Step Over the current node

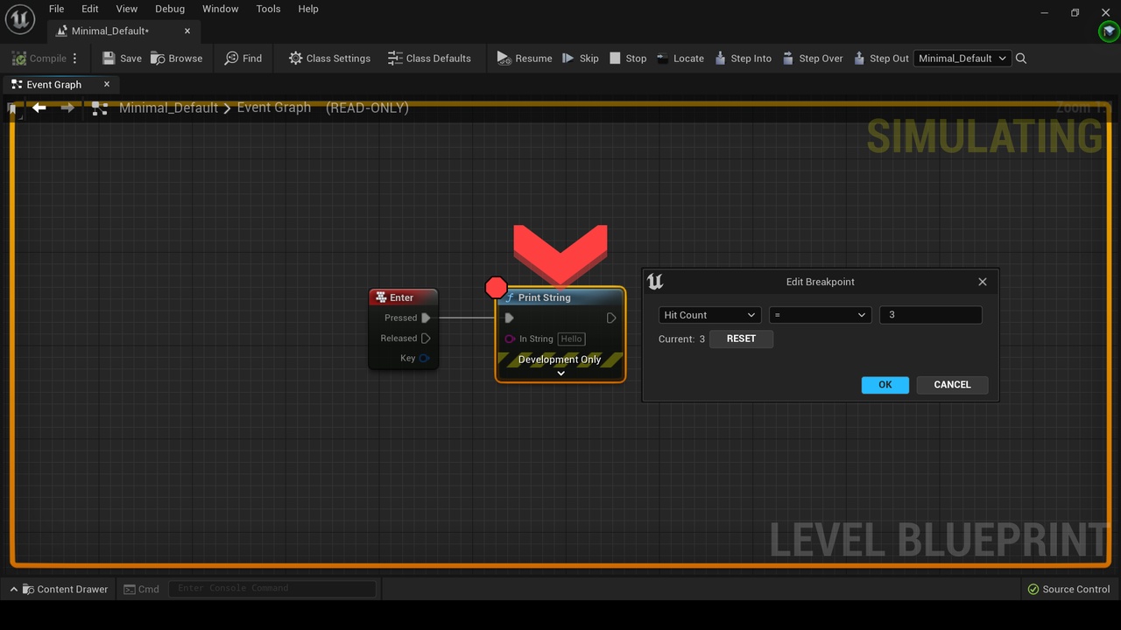(812, 59)
